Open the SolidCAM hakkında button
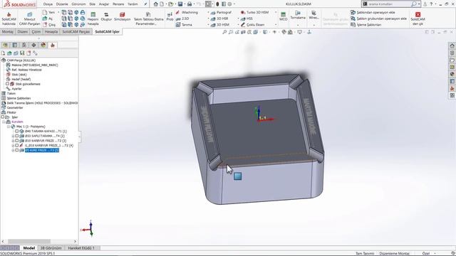The image size is (456, 256). 9,19
